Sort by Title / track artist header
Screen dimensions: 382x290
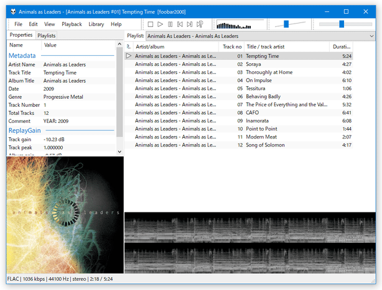287,47
